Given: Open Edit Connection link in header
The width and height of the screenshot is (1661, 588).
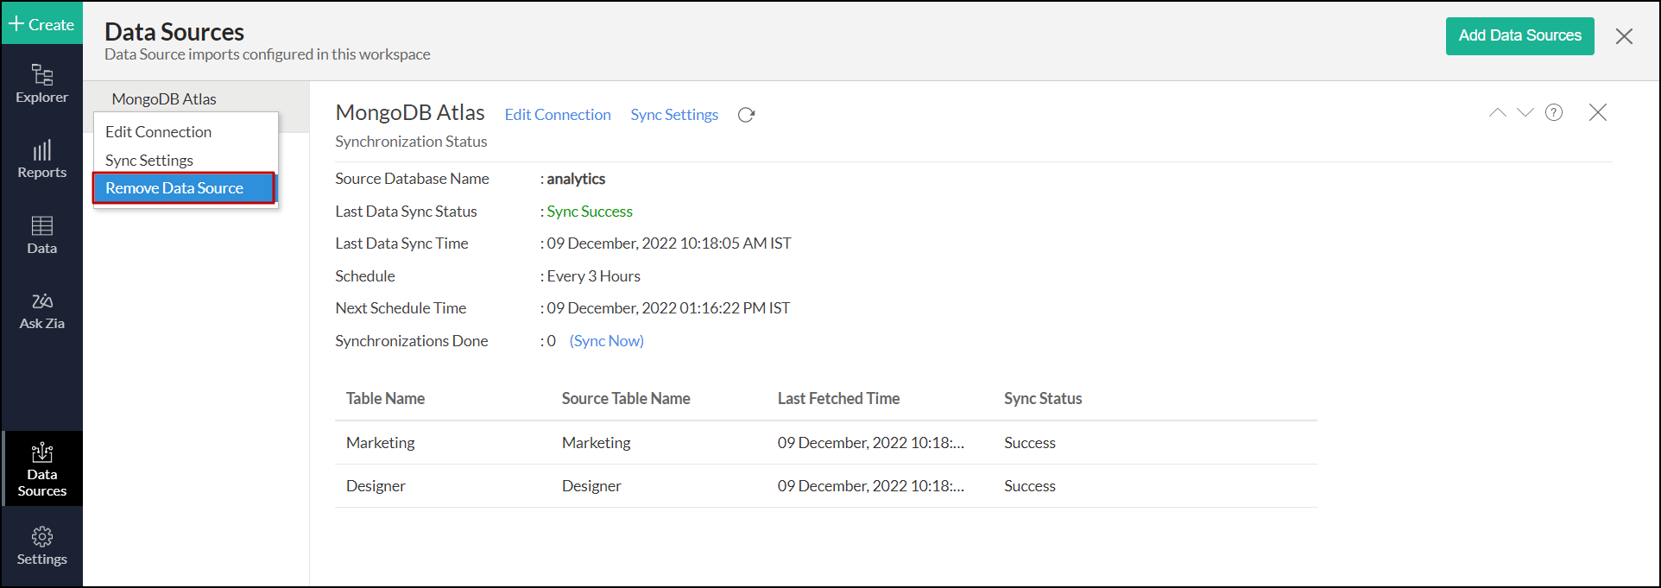Looking at the screenshot, I should [x=558, y=115].
